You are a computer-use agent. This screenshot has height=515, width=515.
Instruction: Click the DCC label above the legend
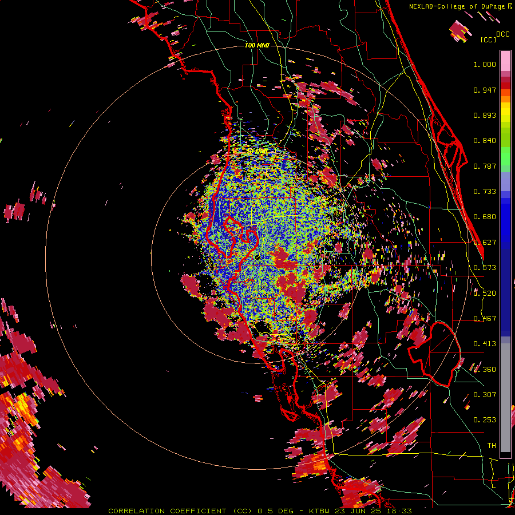tap(503, 34)
